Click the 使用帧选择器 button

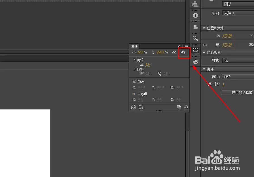pyautogui.click(x=238, y=92)
